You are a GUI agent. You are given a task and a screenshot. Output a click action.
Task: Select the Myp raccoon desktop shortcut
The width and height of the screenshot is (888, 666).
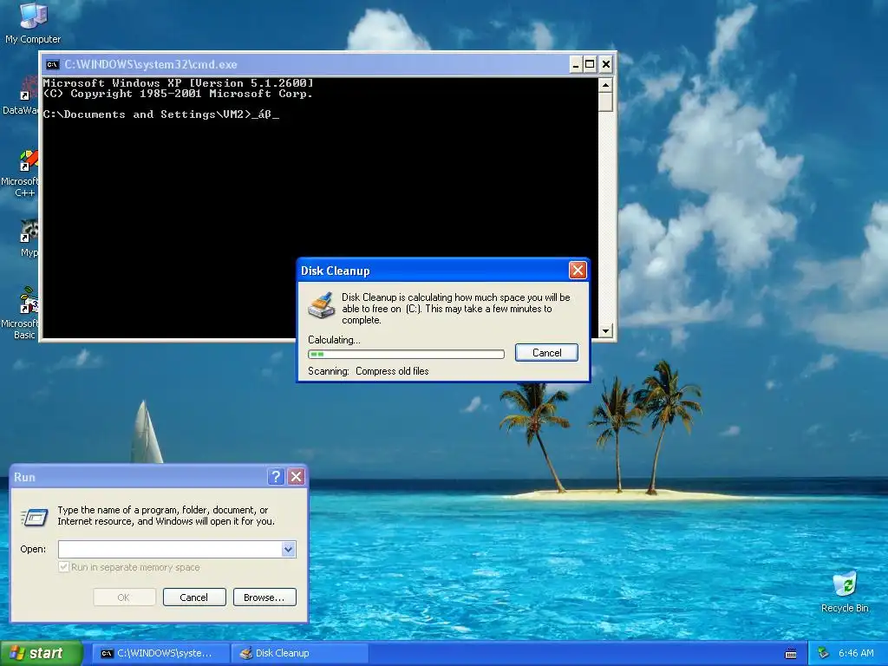point(29,238)
